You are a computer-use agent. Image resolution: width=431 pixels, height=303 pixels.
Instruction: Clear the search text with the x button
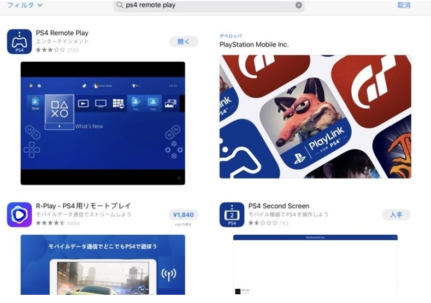point(298,5)
